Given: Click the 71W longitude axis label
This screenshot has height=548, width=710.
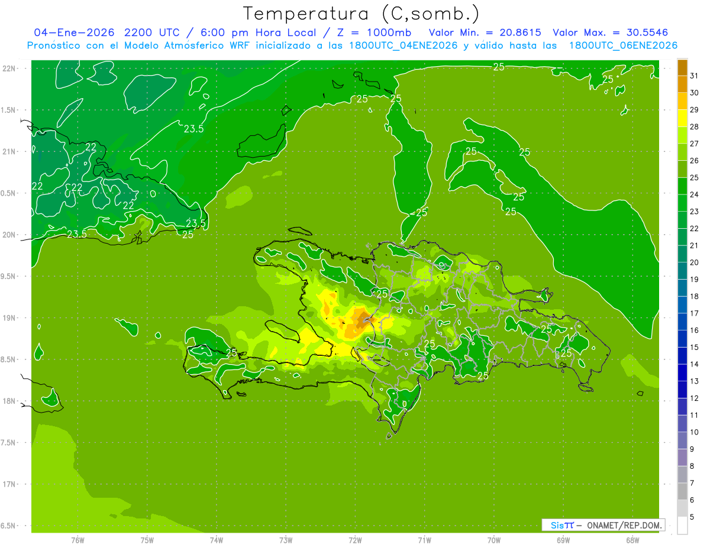Looking at the screenshot, I should (x=424, y=540).
